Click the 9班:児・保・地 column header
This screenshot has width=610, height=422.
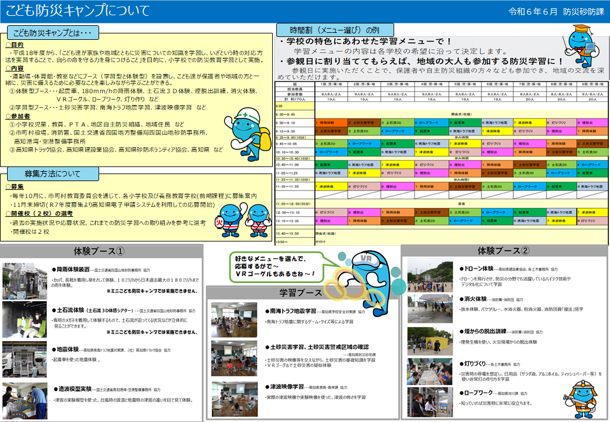coord(592,84)
